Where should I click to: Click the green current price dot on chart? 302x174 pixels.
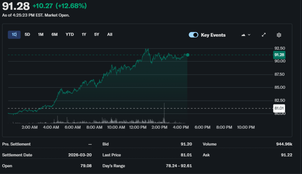click(x=188, y=55)
